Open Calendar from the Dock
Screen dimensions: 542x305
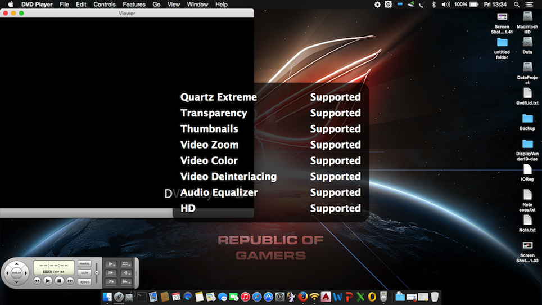(x=176, y=297)
